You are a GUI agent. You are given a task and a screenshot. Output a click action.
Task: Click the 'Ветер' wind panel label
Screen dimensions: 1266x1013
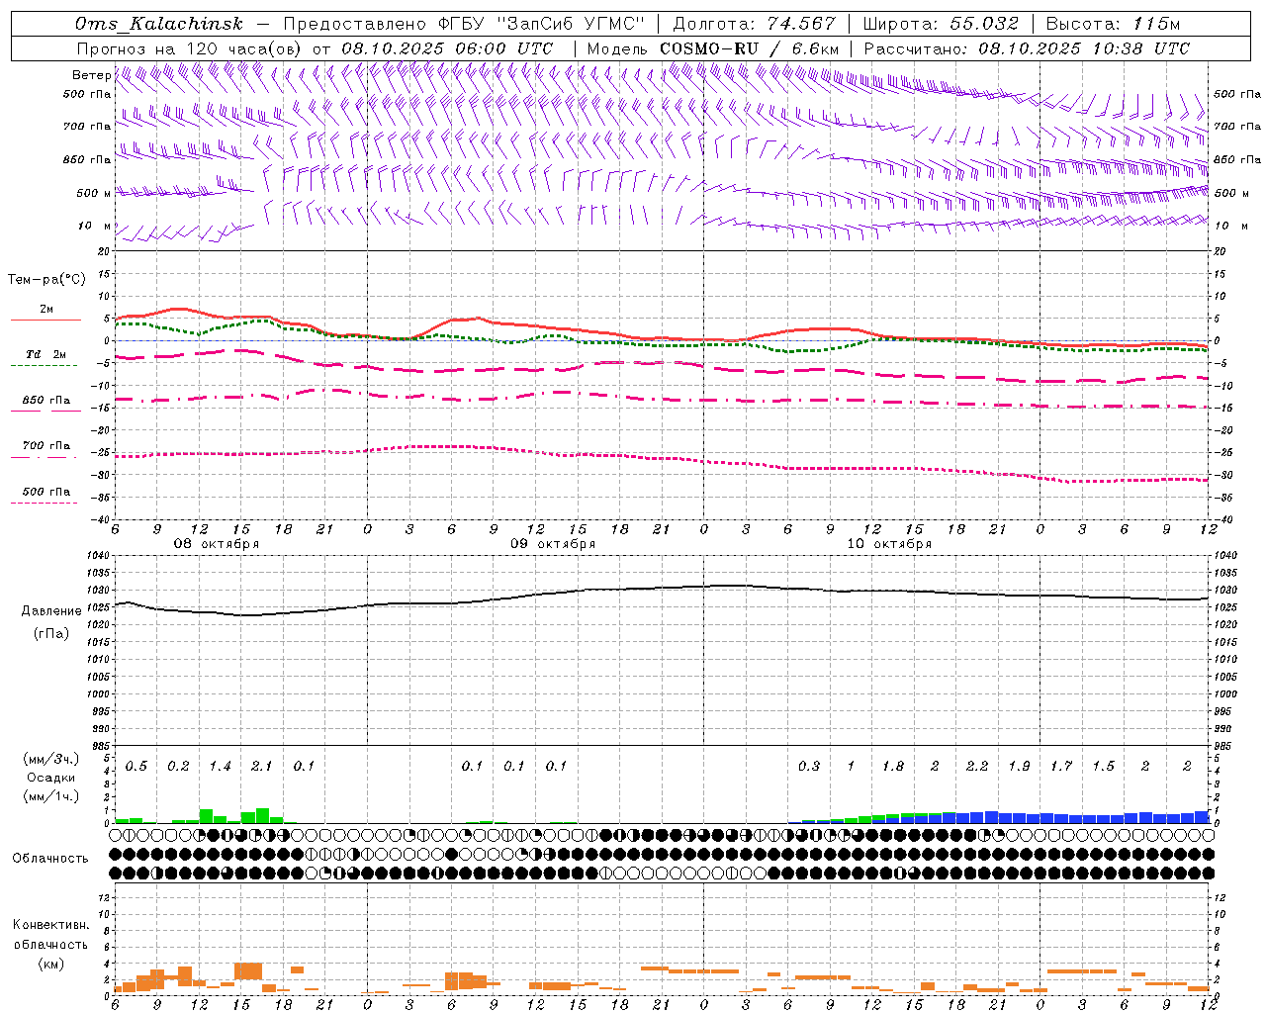[91, 75]
